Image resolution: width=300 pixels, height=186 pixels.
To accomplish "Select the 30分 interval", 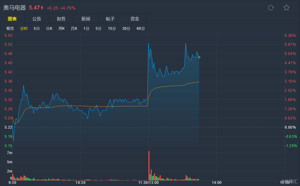I will click(126, 29).
